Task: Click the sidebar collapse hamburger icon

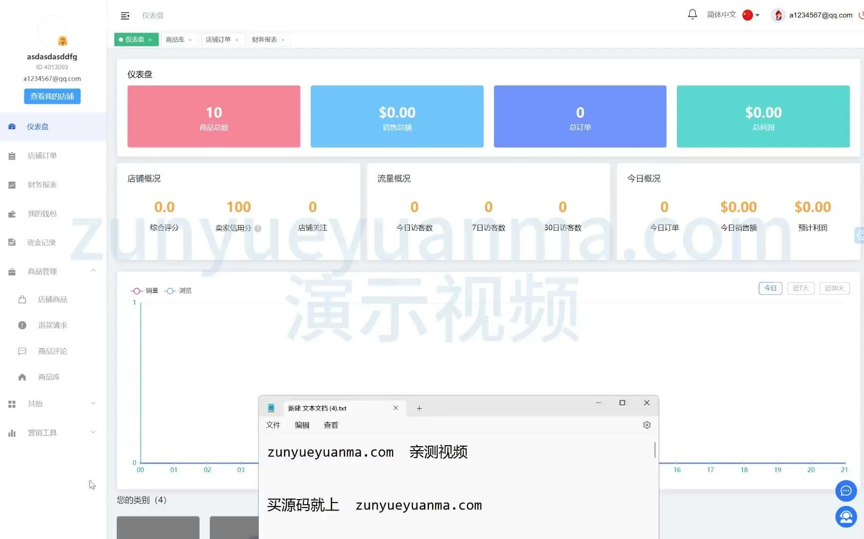Action: 125,16
